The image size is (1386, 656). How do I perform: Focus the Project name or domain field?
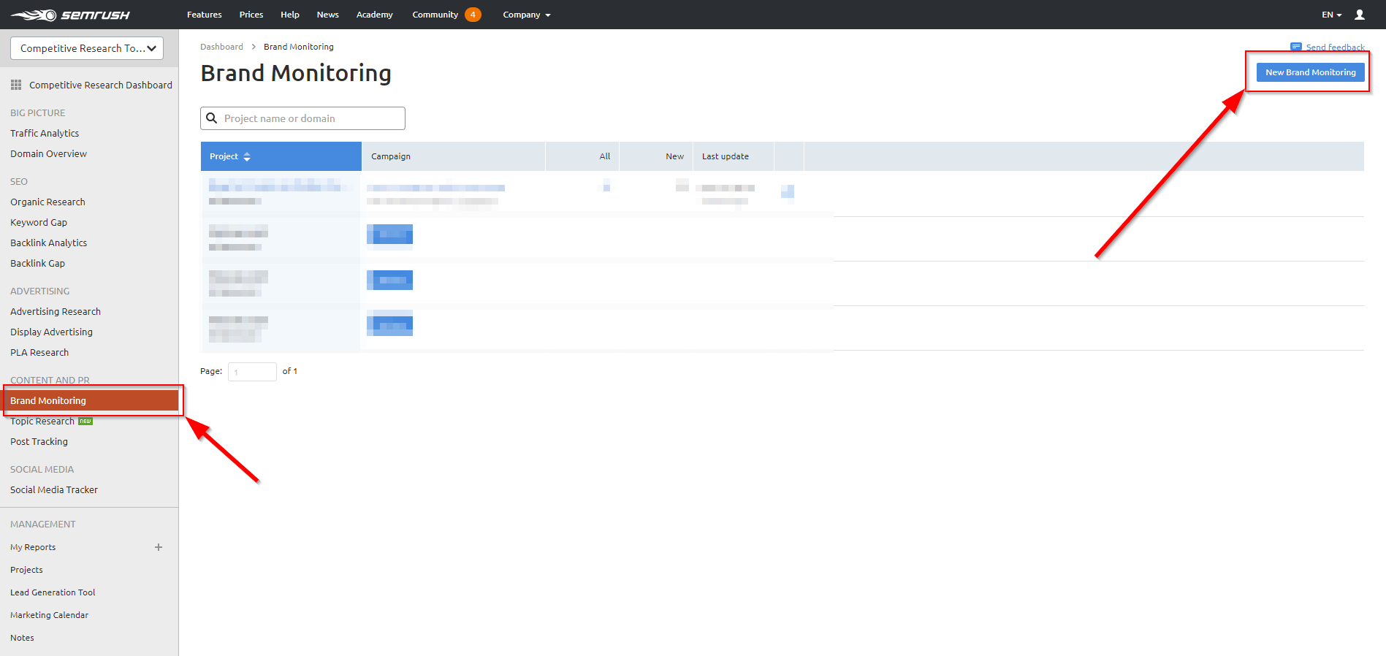pyautogui.click(x=311, y=118)
